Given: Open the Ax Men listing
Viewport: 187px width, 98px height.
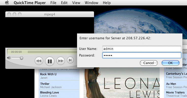Looking at the screenshot, I should click(176, 85).
